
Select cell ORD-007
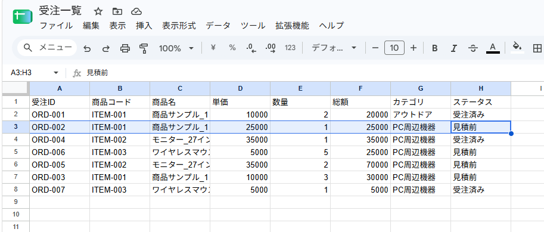[60, 190]
